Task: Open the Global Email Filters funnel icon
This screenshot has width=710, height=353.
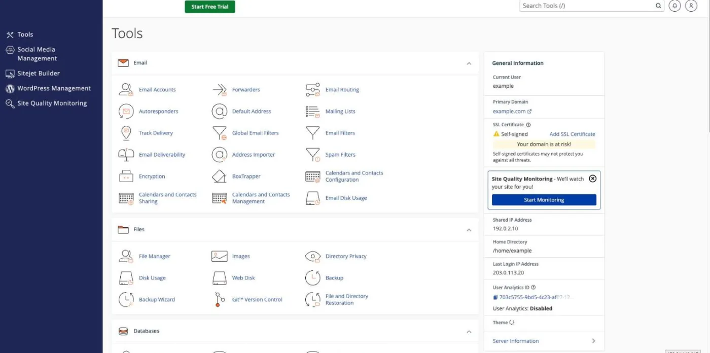Action: tap(220, 133)
